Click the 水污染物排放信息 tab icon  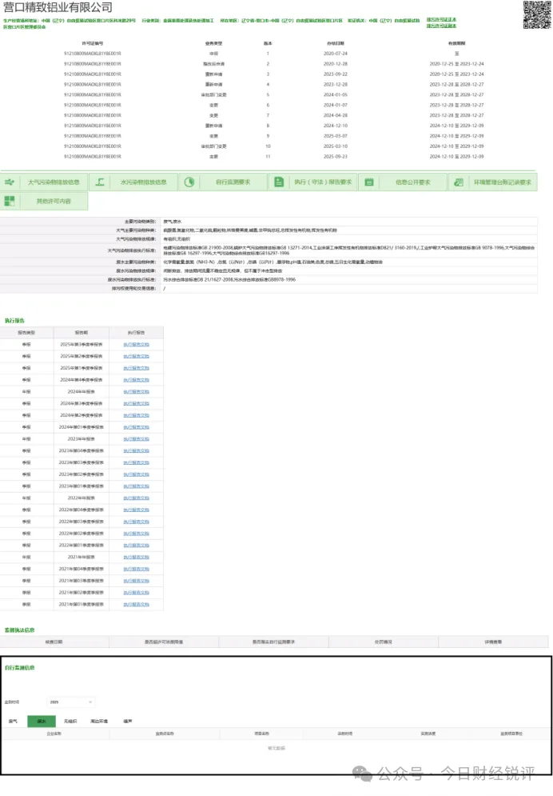pos(100,182)
